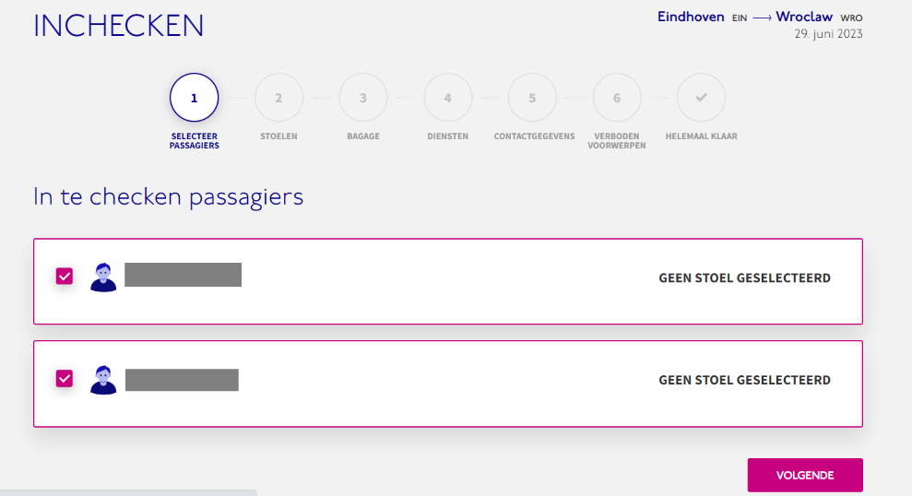Click step 1 Selecteer Passagiers circle

pyautogui.click(x=195, y=98)
